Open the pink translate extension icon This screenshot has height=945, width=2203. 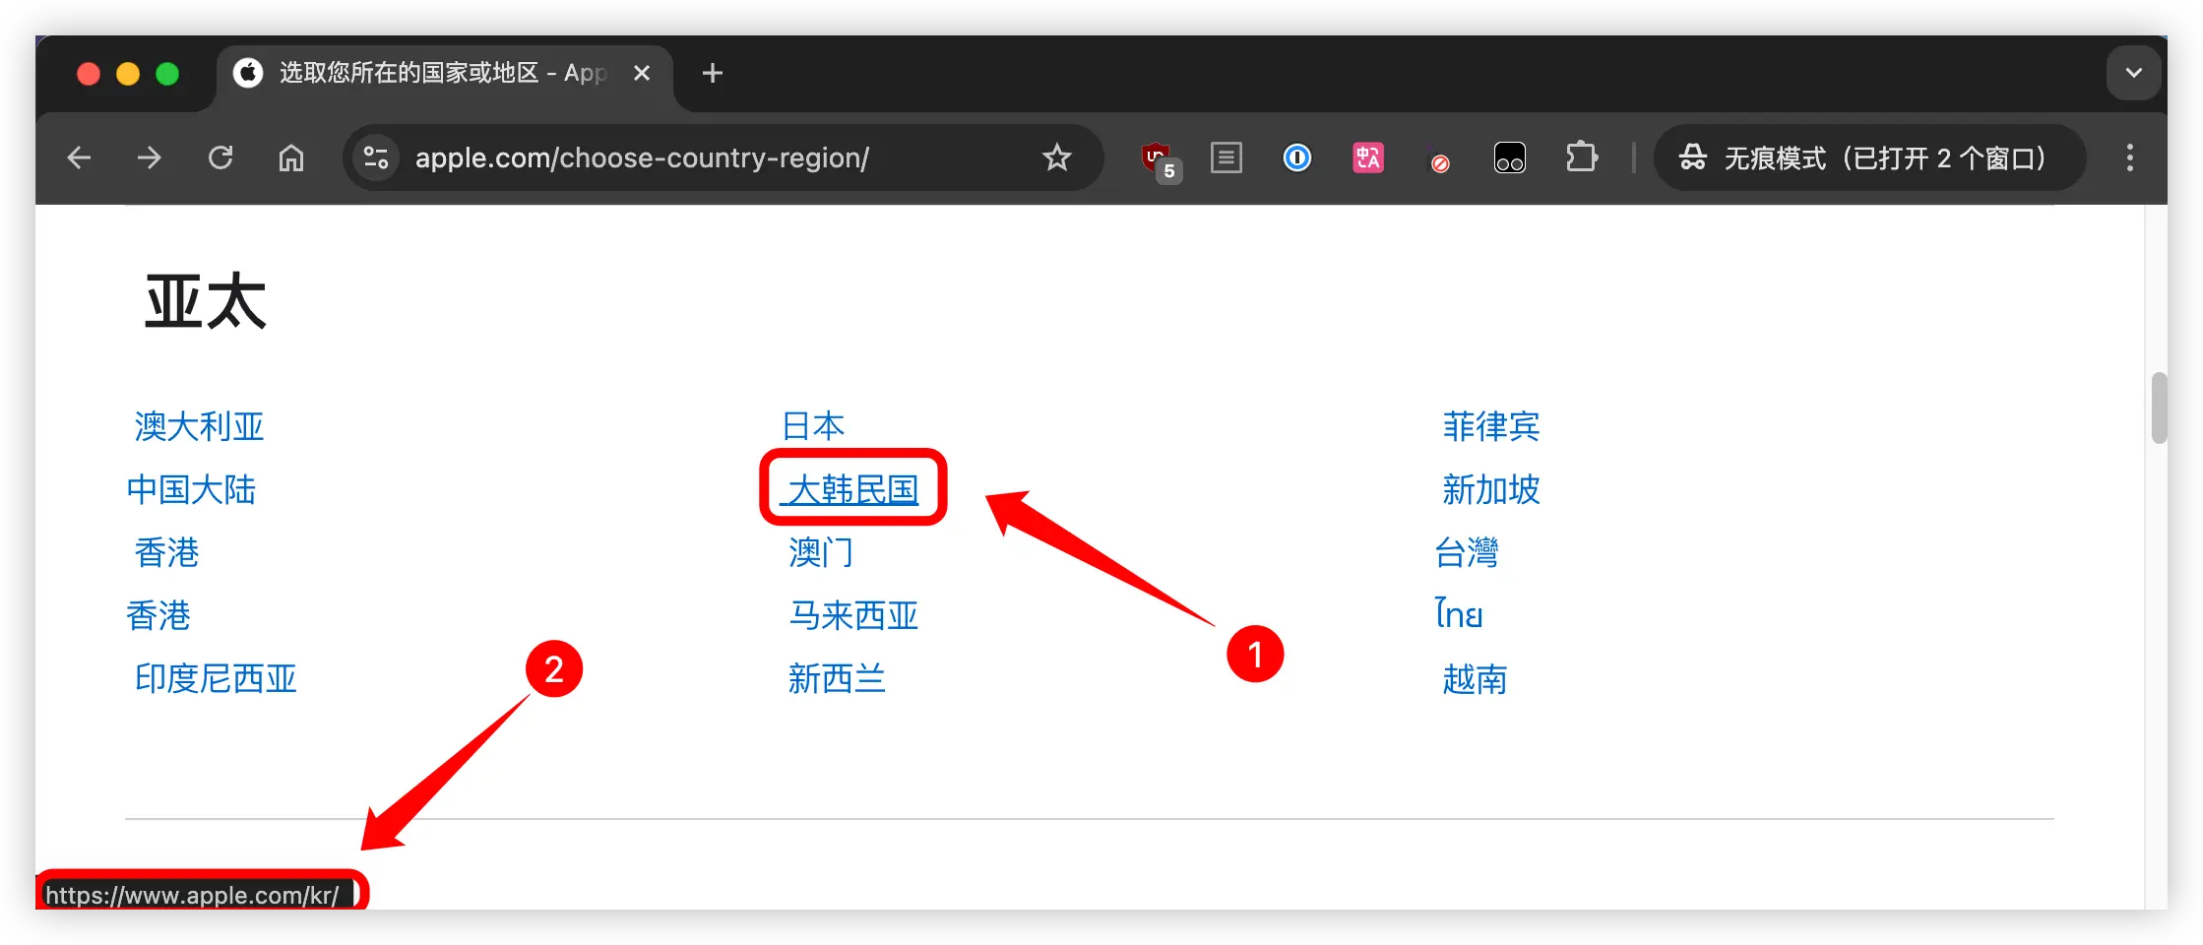[1368, 157]
